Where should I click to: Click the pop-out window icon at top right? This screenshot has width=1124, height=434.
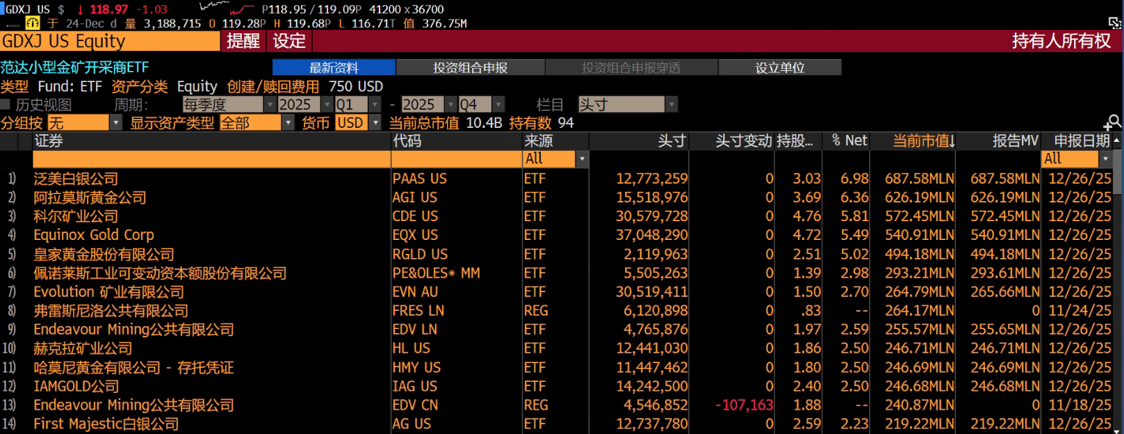1114,23
